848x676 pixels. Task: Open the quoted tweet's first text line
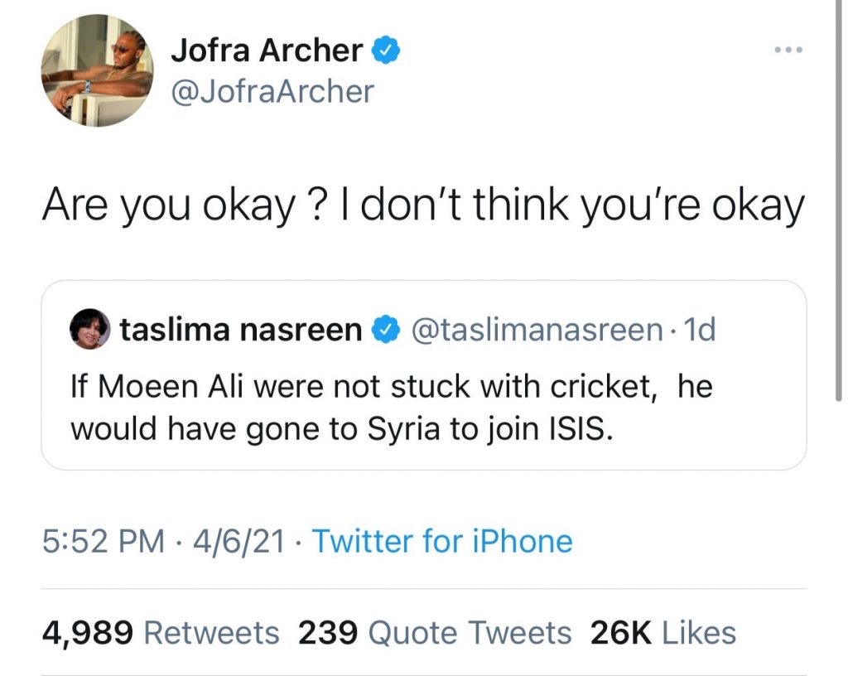[x=391, y=387]
